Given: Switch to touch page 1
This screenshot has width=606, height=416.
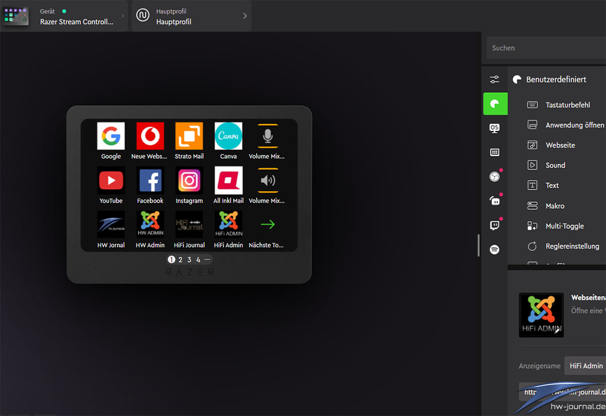Looking at the screenshot, I should (171, 260).
